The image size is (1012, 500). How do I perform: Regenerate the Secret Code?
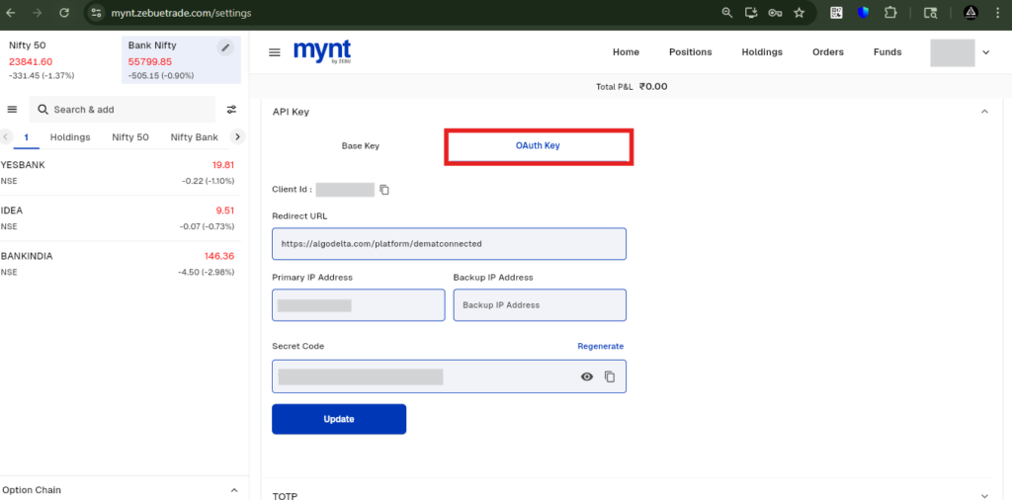[600, 347]
